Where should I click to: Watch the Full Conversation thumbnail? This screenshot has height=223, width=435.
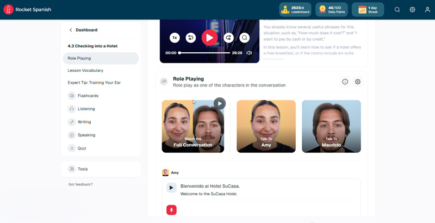193,126
